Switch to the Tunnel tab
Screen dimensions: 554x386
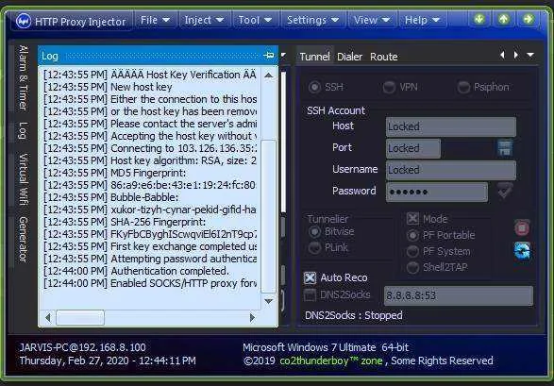click(314, 57)
